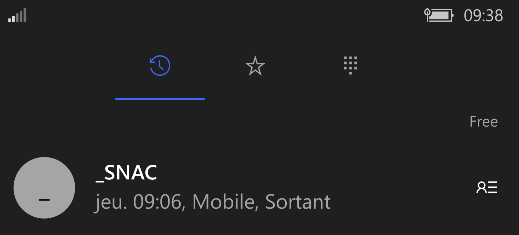Tap the word Mobile in call details
The image size is (519, 235).
coord(223,202)
